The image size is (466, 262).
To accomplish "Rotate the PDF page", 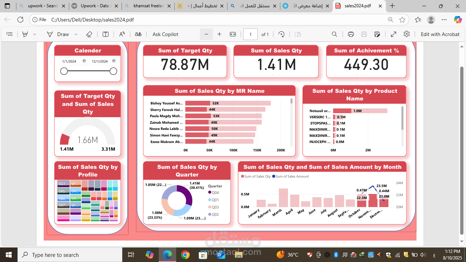I will 281,34.
